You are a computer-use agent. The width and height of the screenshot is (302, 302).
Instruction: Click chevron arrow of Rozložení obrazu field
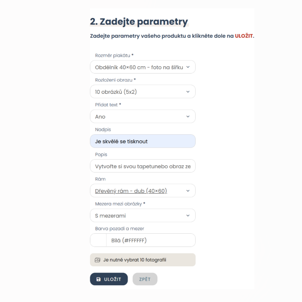coord(188,92)
